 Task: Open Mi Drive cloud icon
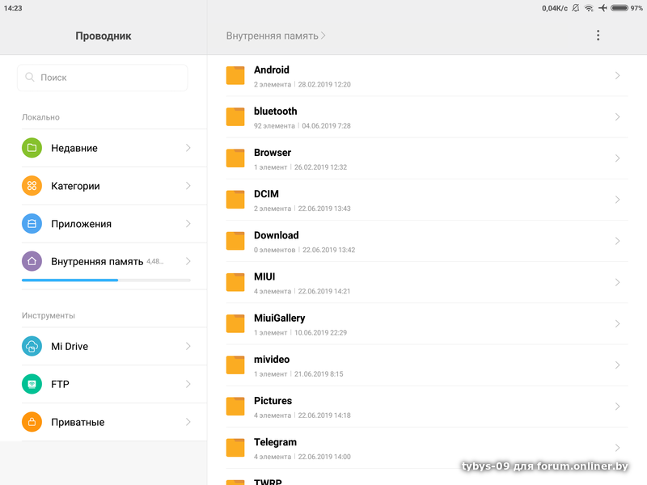[32, 346]
